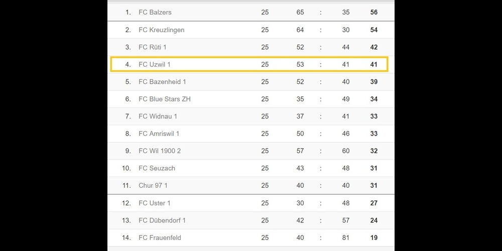Select FC Widnau 1 in the table
Screen dimensions: 502x251
158,116
